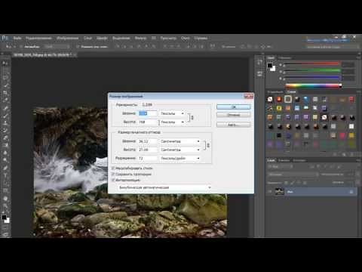The width and height of the screenshot is (362, 272).
Task: Apply the first no-style swatch in Styles
Action: (270, 99)
